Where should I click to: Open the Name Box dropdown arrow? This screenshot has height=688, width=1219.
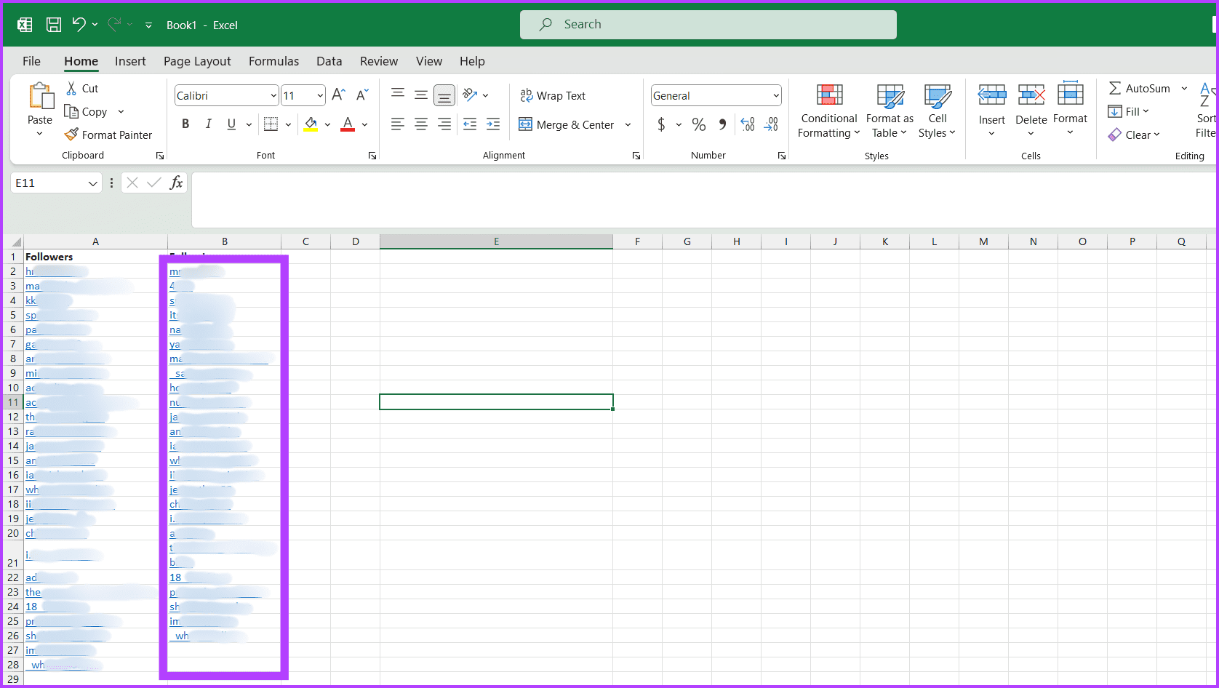coord(92,183)
